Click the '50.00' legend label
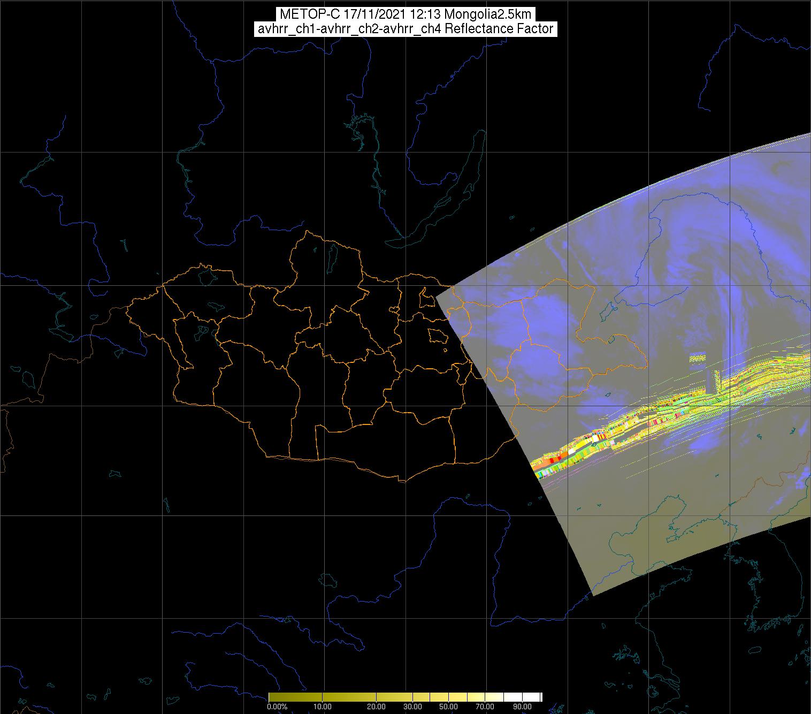The image size is (811, 714). point(448,707)
